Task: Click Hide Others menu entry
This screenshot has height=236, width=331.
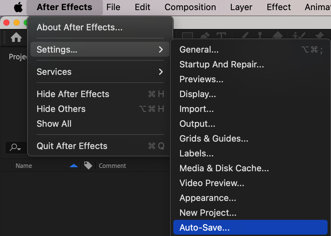Action: pos(61,109)
